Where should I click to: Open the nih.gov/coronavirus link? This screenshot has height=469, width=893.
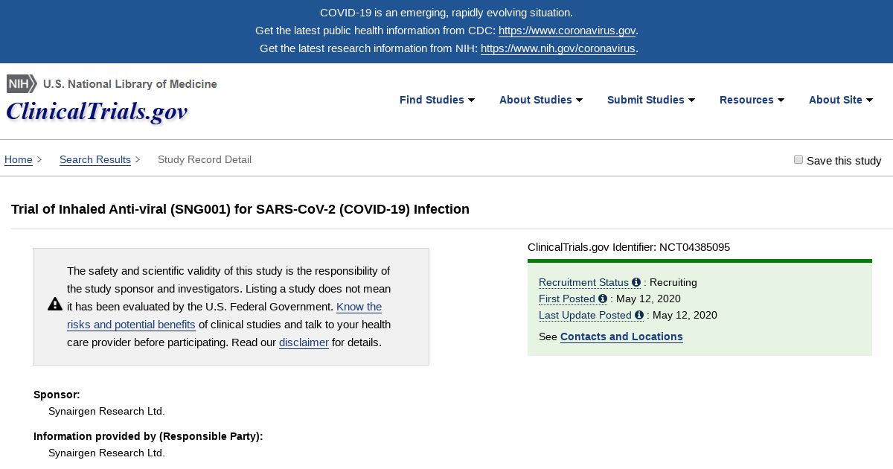558,48
